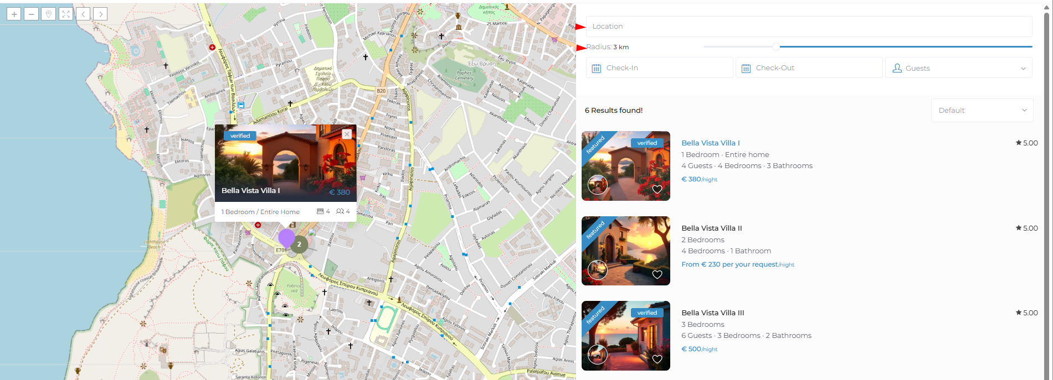This screenshot has height=380, width=1053.
Task: Zoom in on the map
Action: (x=14, y=14)
